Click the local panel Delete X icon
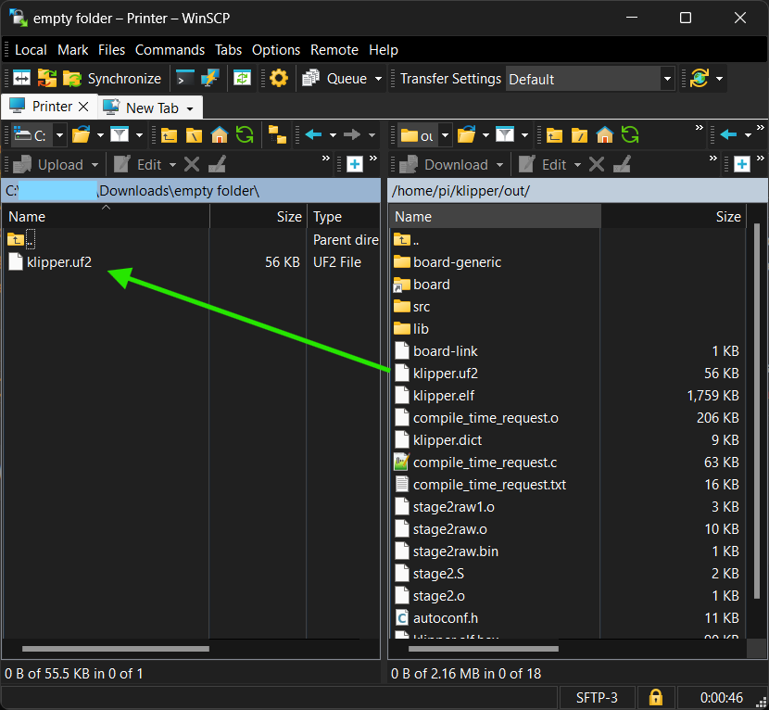Viewport: 769px width, 710px height. click(192, 164)
